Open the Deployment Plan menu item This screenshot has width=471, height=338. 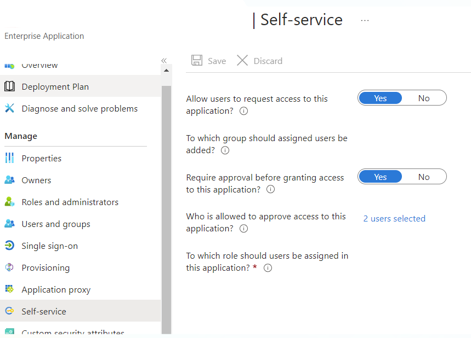[x=80, y=86]
